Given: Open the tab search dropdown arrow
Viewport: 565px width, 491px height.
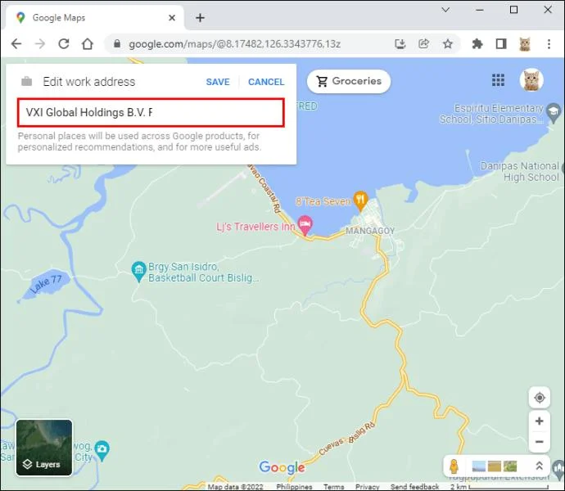Looking at the screenshot, I should (445, 10).
